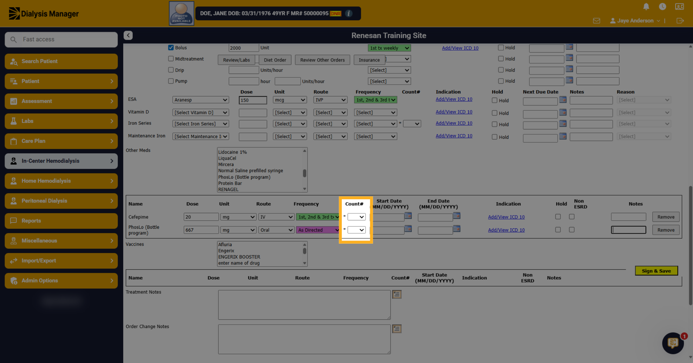The image size is (693, 363).
Task: Open calendar for Vitamin D next due date
Action: (563, 112)
